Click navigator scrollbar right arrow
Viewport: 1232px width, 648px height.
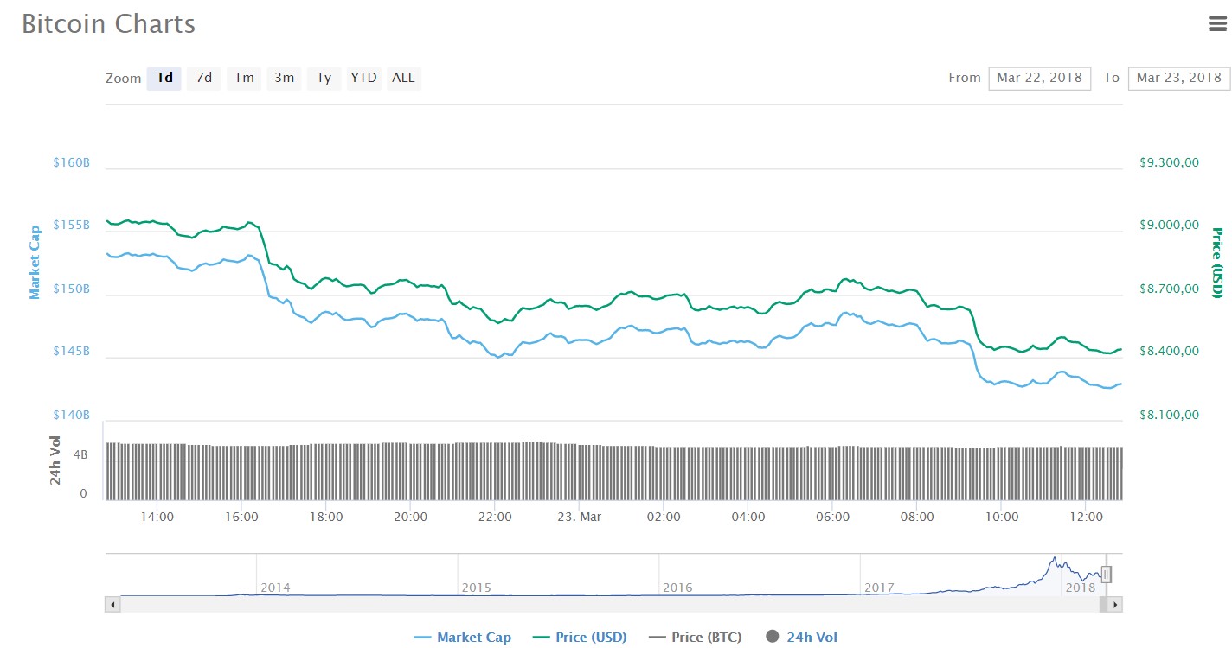pyautogui.click(x=1116, y=605)
